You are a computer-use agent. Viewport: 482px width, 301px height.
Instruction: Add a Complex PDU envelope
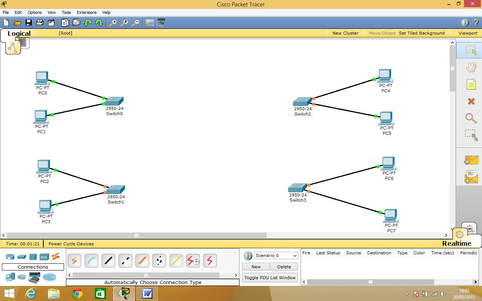[x=471, y=177]
